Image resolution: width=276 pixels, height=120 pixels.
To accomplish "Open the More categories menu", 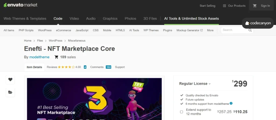I will coord(210,30).
